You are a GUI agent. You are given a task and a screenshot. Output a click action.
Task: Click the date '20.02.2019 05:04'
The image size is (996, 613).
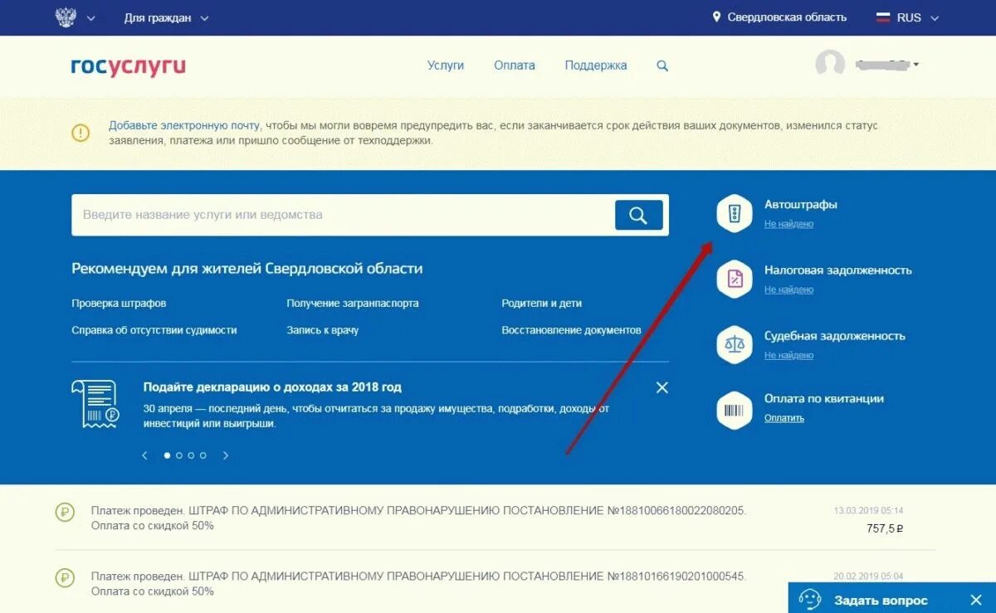pyautogui.click(x=868, y=576)
